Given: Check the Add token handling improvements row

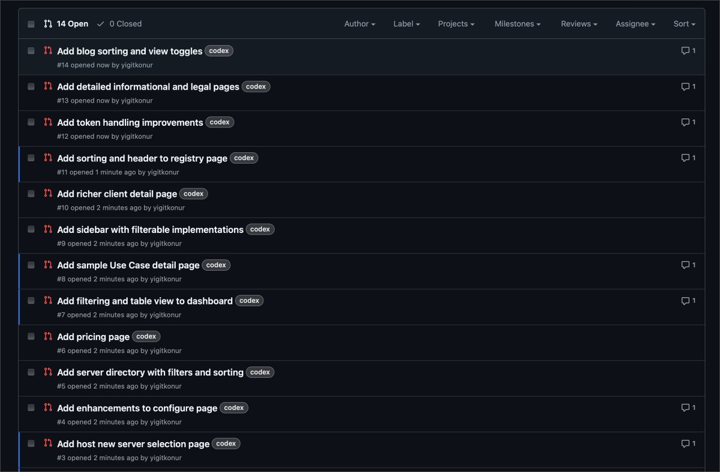Looking at the screenshot, I should pyautogui.click(x=31, y=122).
